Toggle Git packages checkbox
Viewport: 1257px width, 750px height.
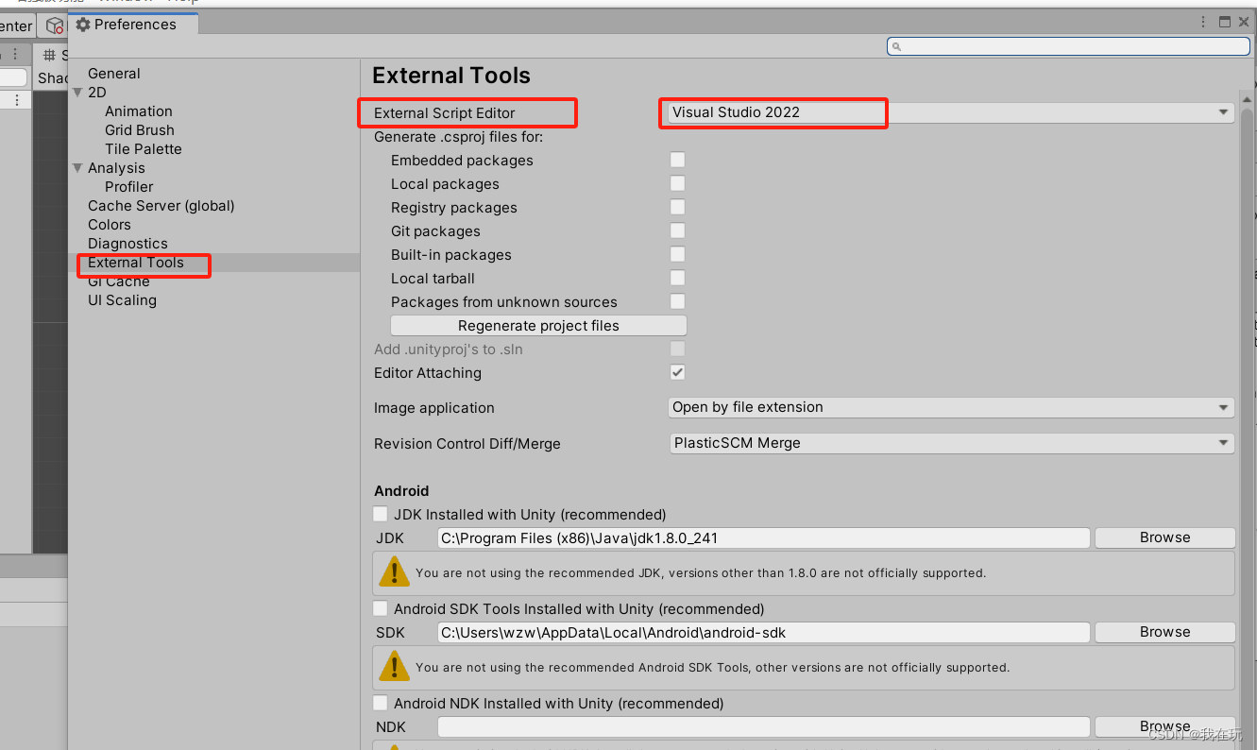[677, 230]
